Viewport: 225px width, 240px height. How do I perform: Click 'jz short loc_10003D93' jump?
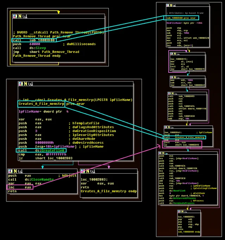182,145
